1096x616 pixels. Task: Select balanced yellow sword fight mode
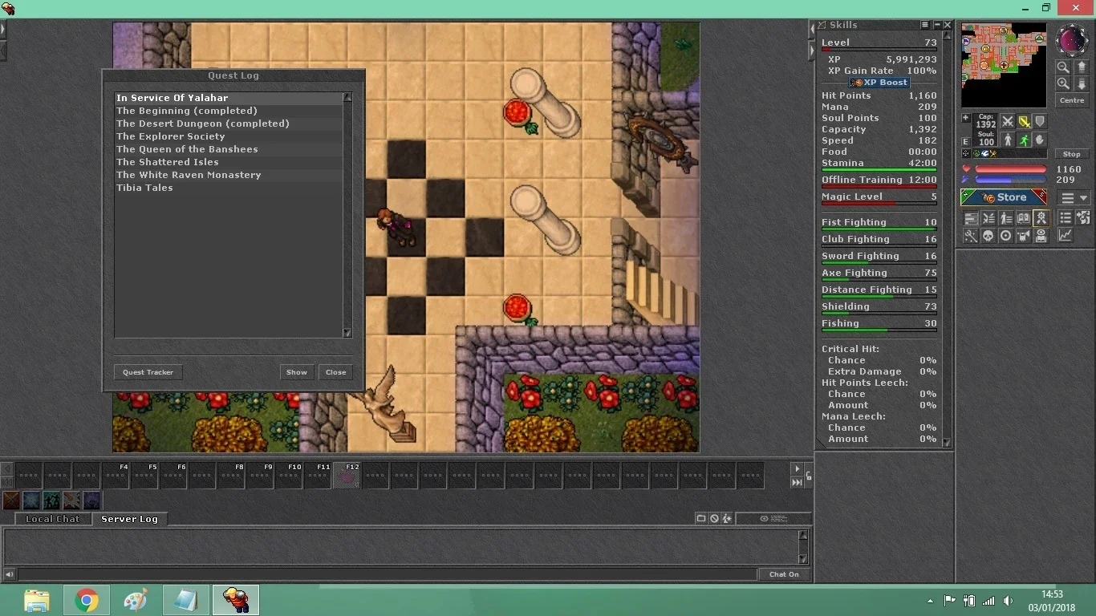[x=1025, y=121]
